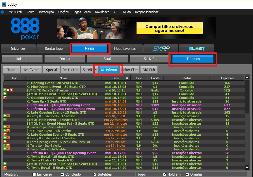Click plus icon on Sub-Sat row dated mai 11, 13:31
The width and height of the screenshot is (253, 177).
[5, 164]
